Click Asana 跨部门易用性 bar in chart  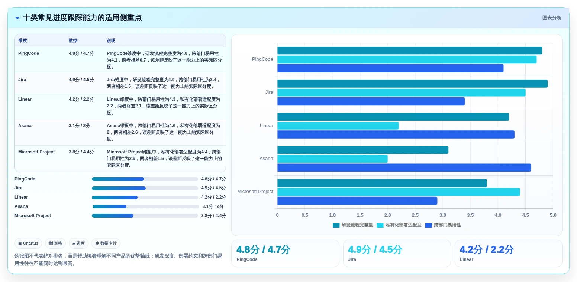click(x=404, y=167)
